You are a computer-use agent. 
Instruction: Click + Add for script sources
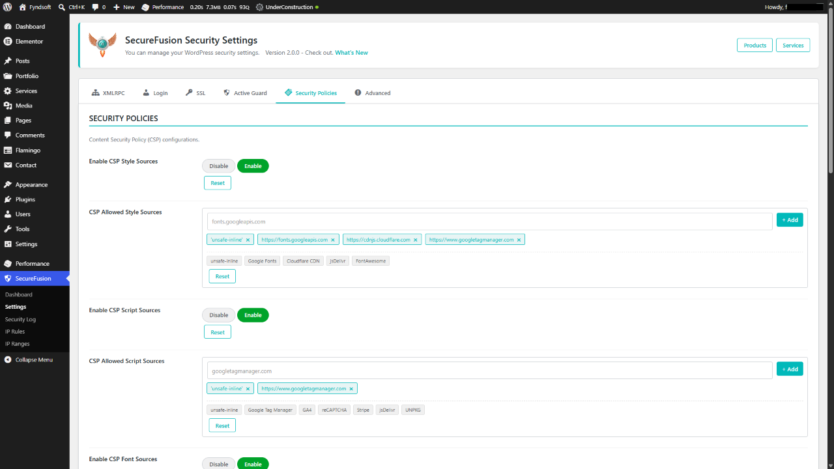click(790, 369)
